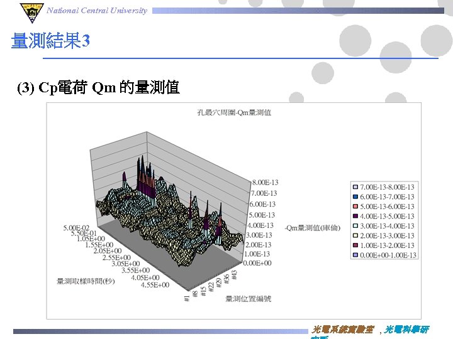Click the time axis label 4.05E+00
This screenshot has width=453, height=339.
tap(145, 277)
